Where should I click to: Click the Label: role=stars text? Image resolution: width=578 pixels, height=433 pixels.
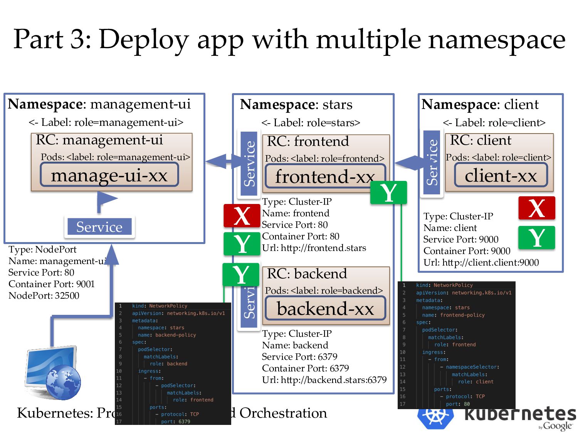point(311,123)
